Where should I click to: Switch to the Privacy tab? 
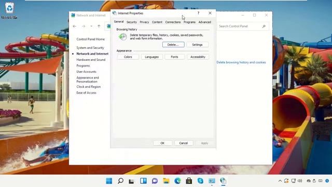[144, 22]
